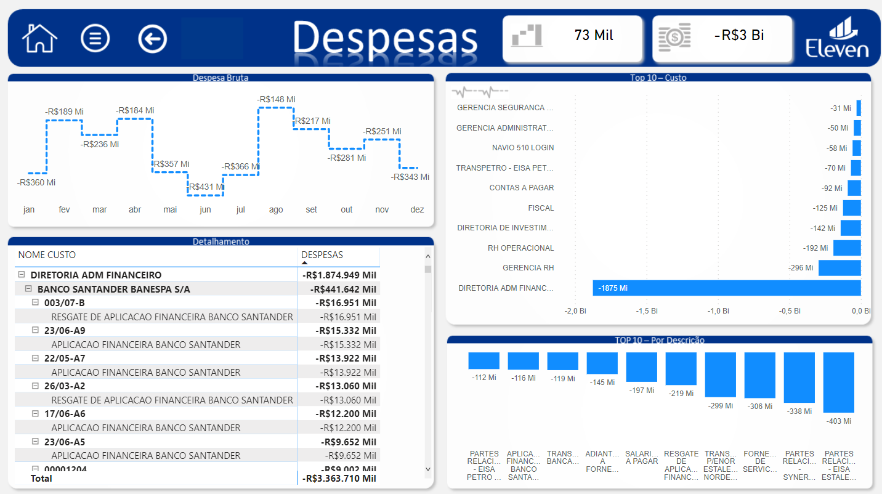Screen dimensions: 882x494
Task: Click the jul data point in Despesa Bruta chart
Action: (241, 174)
